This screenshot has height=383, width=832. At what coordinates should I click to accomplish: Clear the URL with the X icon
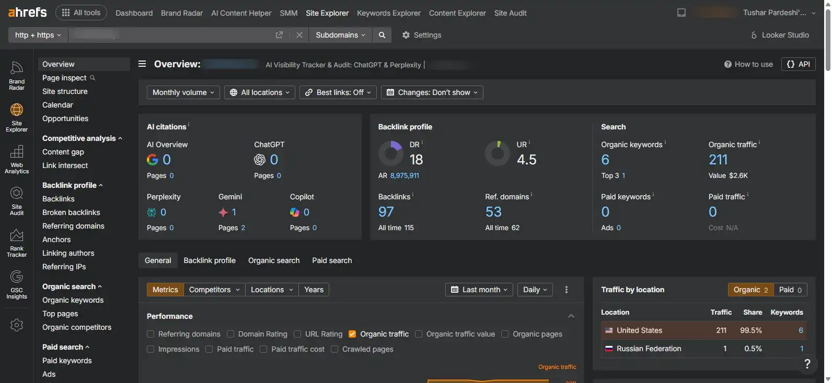[299, 35]
